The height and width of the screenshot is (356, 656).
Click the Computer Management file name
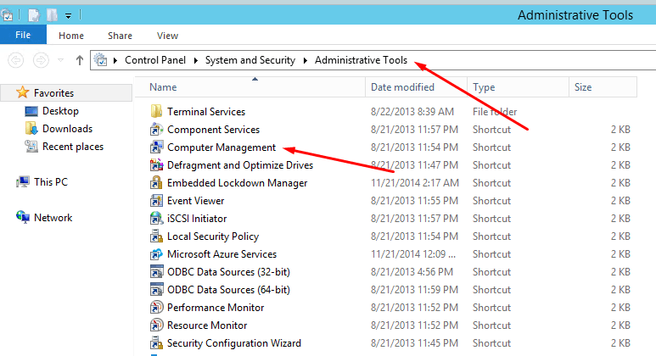221,147
